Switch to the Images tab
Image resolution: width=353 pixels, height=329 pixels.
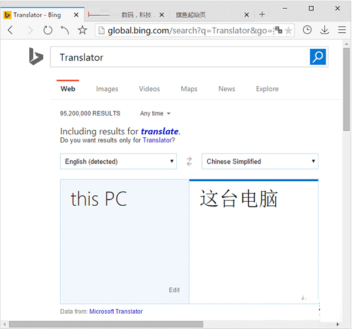coord(107,89)
